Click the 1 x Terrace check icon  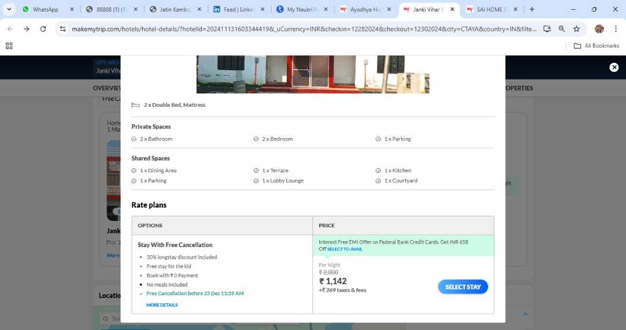256,171
